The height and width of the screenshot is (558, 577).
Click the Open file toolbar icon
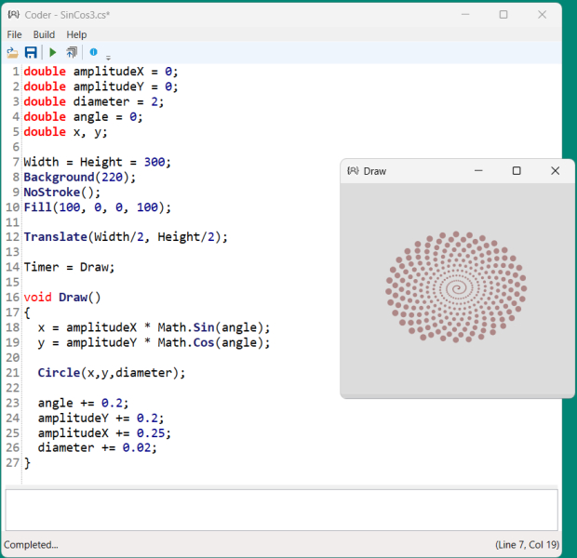(x=12, y=53)
